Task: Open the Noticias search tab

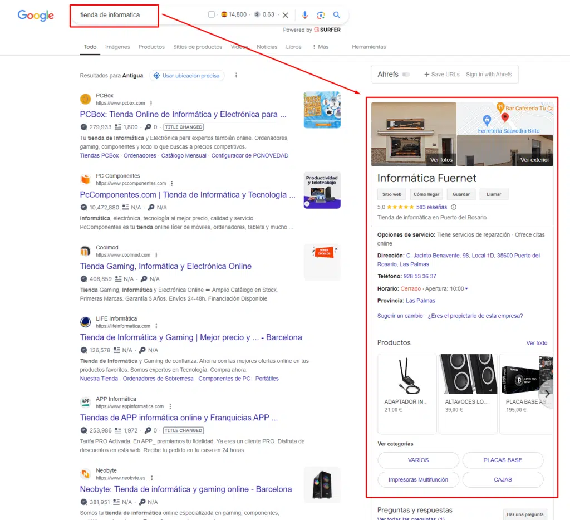Action: point(267,47)
